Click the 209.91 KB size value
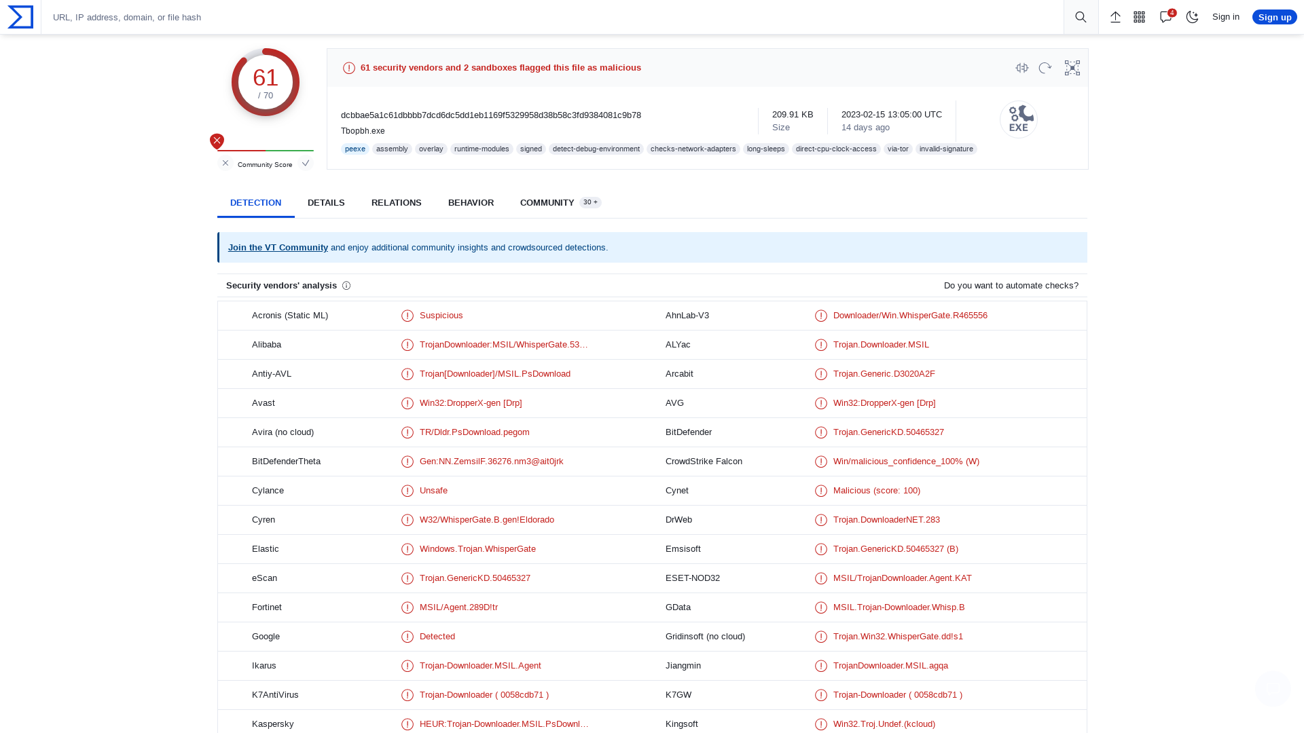 pos(793,115)
